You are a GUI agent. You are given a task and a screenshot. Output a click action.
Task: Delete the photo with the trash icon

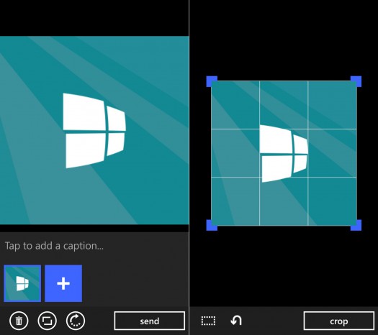tap(19, 321)
